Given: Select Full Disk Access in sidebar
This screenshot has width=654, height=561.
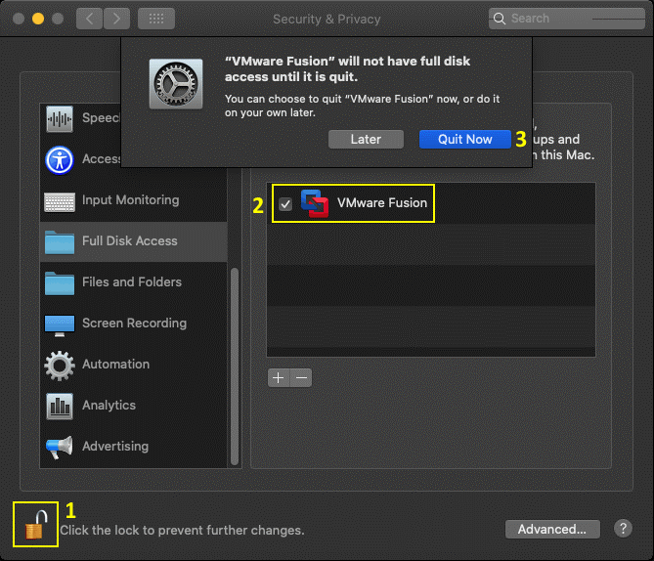Looking at the screenshot, I should pos(129,241).
